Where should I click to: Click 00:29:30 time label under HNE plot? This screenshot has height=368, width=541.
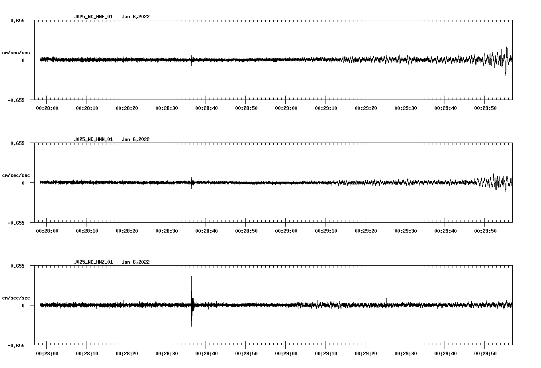click(x=406, y=108)
